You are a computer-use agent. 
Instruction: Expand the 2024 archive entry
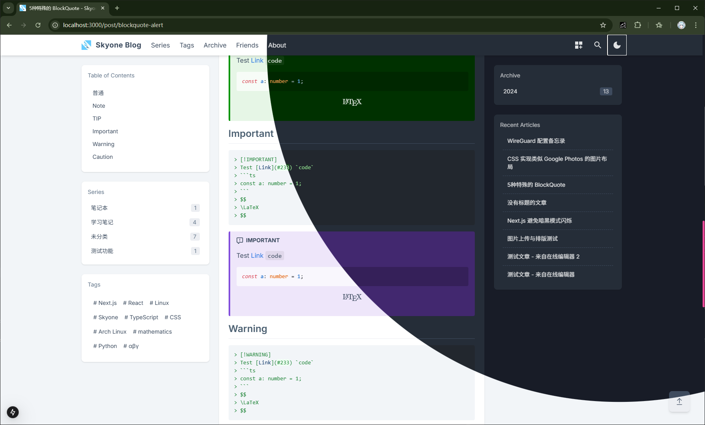557,91
